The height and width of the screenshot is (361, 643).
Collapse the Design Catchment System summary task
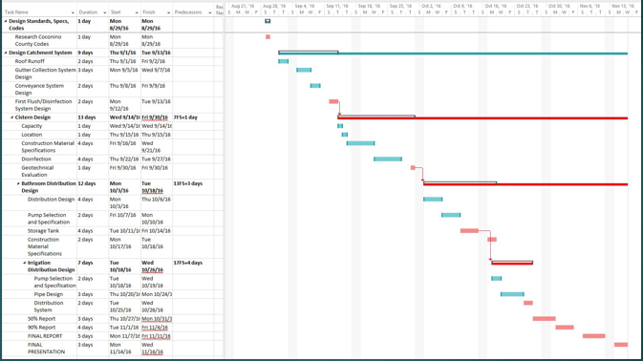(x=6, y=53)
